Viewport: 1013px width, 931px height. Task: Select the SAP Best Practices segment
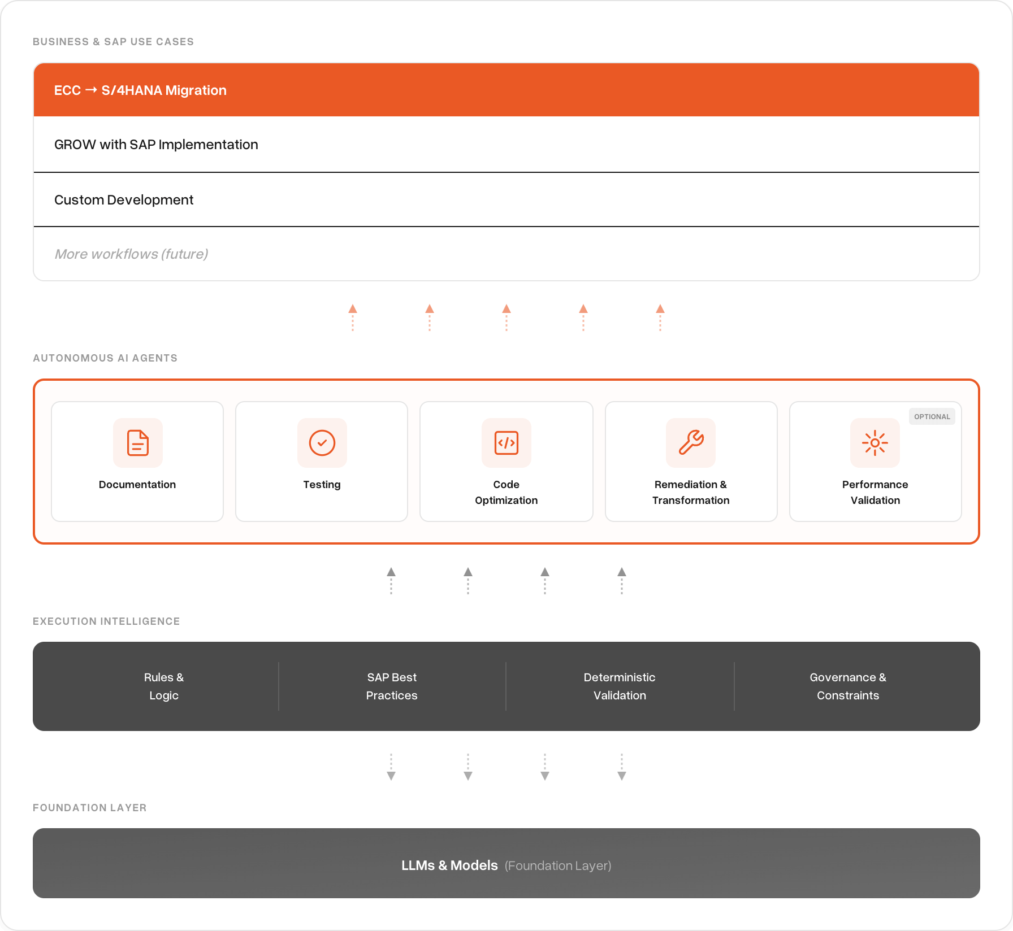[392, 686]
